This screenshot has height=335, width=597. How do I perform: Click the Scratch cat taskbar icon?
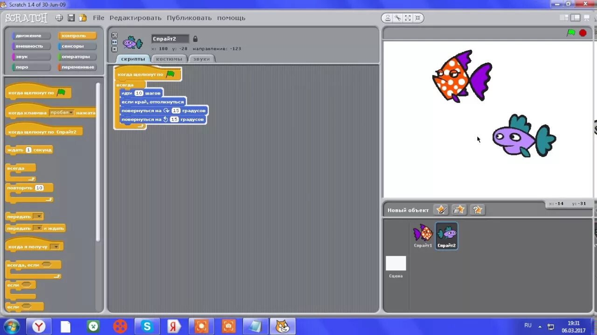[283, 326]
